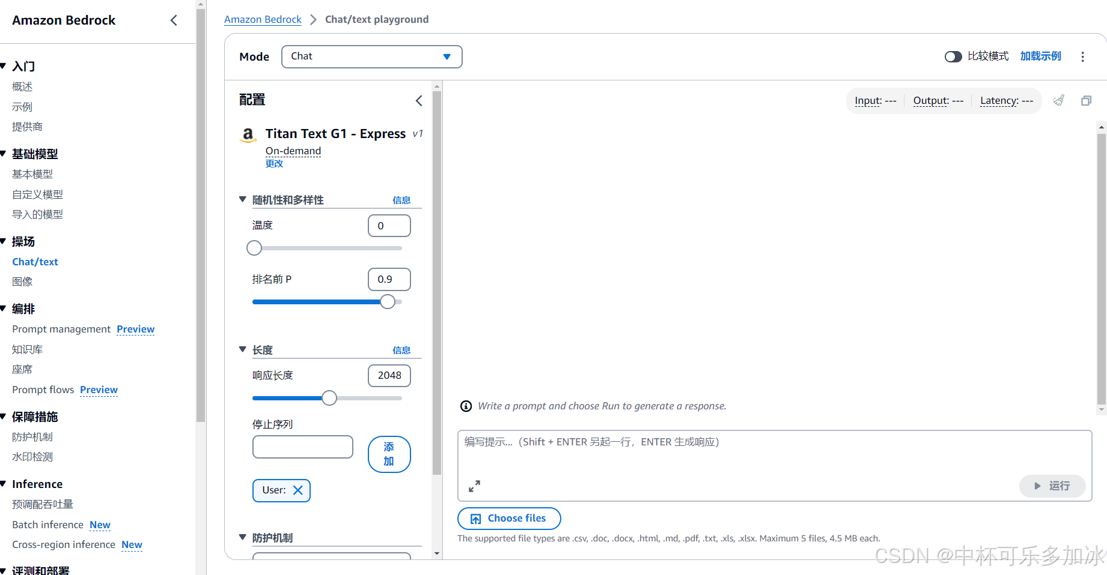Image resolution: width=1107 pixels, height=575 pixels.
Task: Click the Choose files button
Action: [x=509, y=518]
